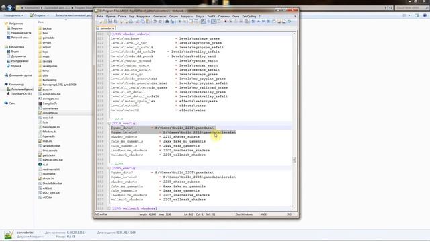Select Сеть in Explorer sidebar
Viewport: 430px width, 242px height.
click(x=12, y=103)
